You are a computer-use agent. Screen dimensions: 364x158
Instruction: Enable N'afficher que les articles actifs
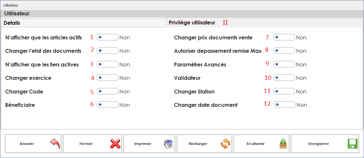pos(108,37)
